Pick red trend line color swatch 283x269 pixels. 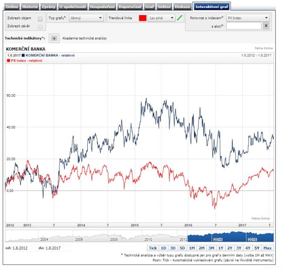[142, 18]
